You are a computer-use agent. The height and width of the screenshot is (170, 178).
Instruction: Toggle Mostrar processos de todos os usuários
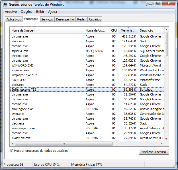(x=12, y=151)
